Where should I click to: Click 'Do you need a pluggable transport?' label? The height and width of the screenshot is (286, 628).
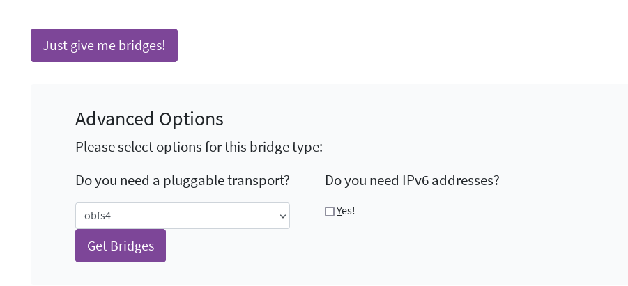(182, 181)
